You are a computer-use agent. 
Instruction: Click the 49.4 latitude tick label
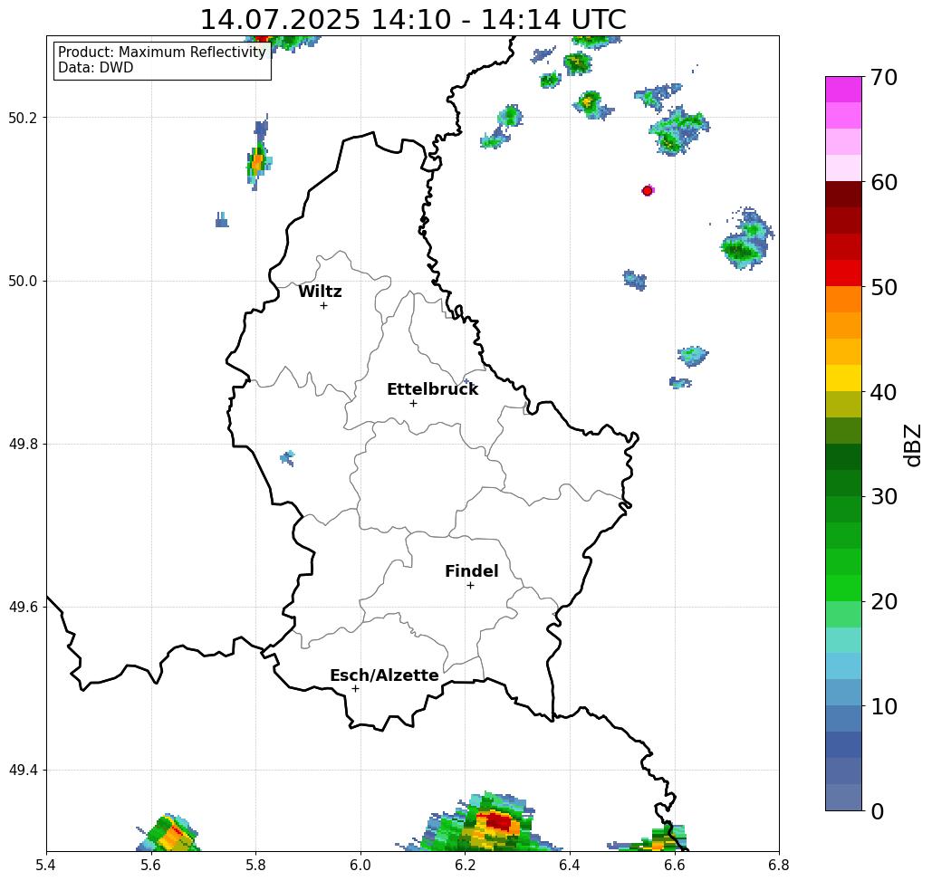[x=23, y=770]
